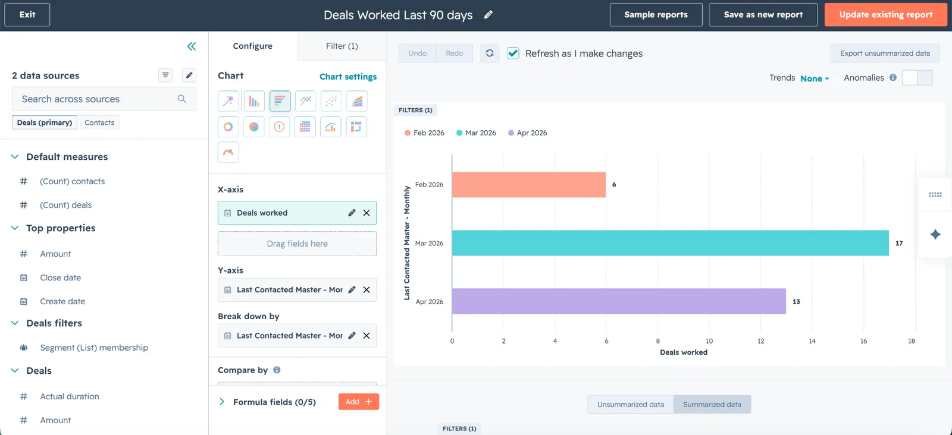
Task: Select the donut chart type
Action: (x=228, y=127)
